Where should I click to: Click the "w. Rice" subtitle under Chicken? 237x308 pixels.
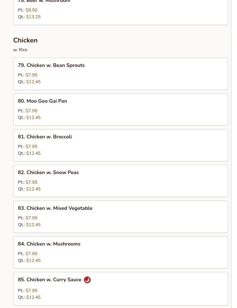coord(20,50)
